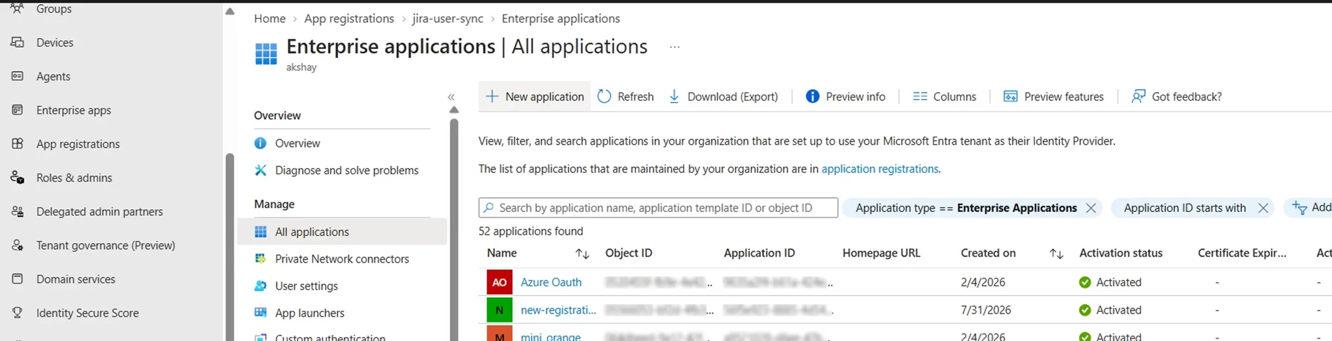Click the Object ID column header

629,253
